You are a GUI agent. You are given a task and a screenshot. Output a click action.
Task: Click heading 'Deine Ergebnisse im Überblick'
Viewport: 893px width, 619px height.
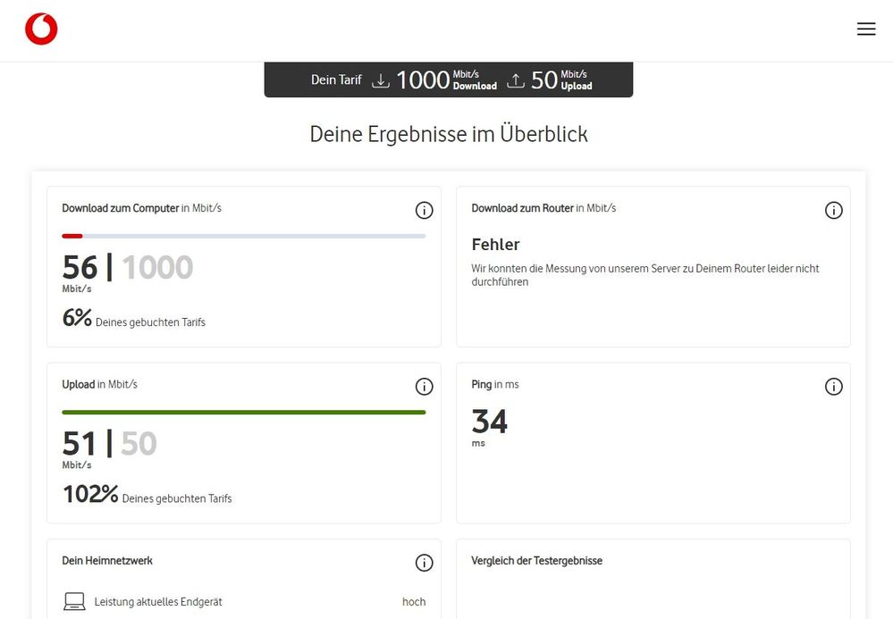pyautogui.click(x=449, y=134)
